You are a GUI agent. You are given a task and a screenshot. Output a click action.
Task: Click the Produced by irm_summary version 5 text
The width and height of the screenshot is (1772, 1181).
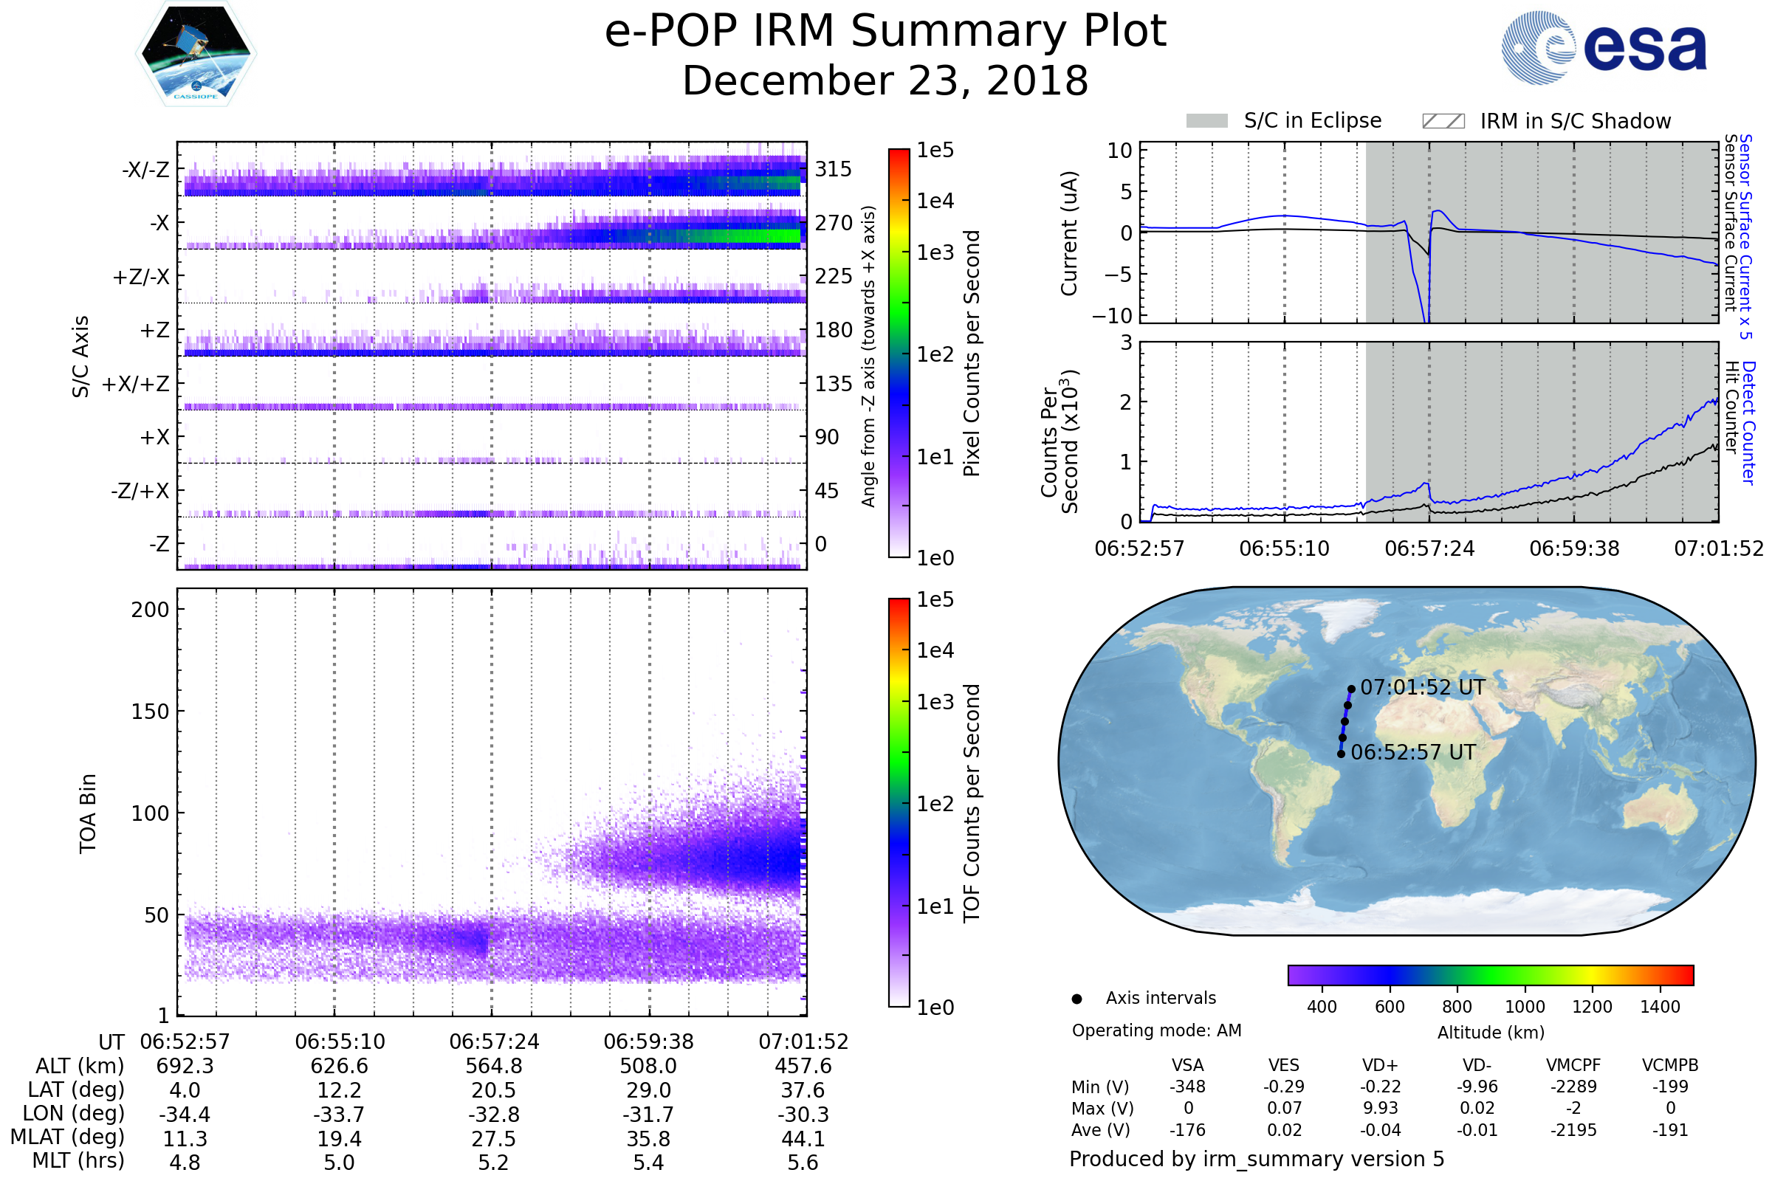1256,1158
